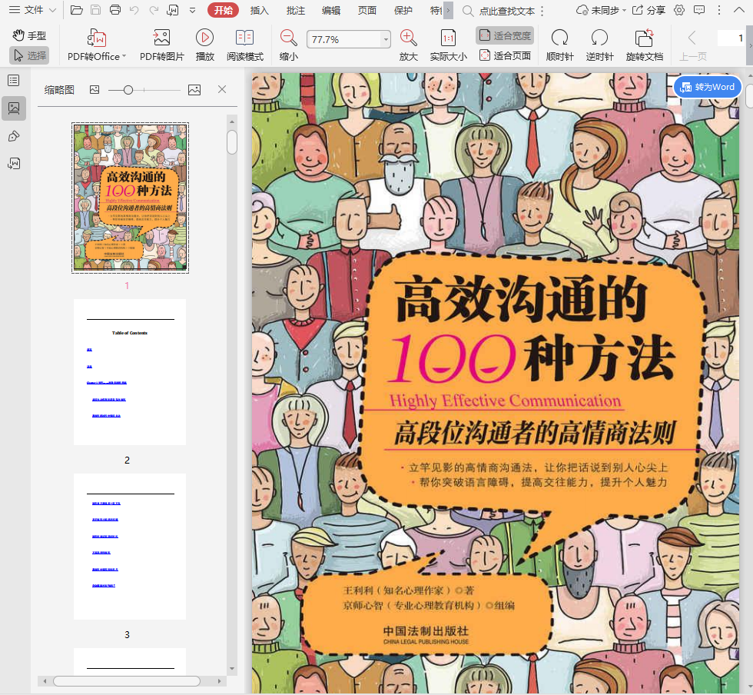Close the 缩略图 thumbnail panel
Image resolution: width=753 pixels, height=695 pixels.
click(222, 89)
